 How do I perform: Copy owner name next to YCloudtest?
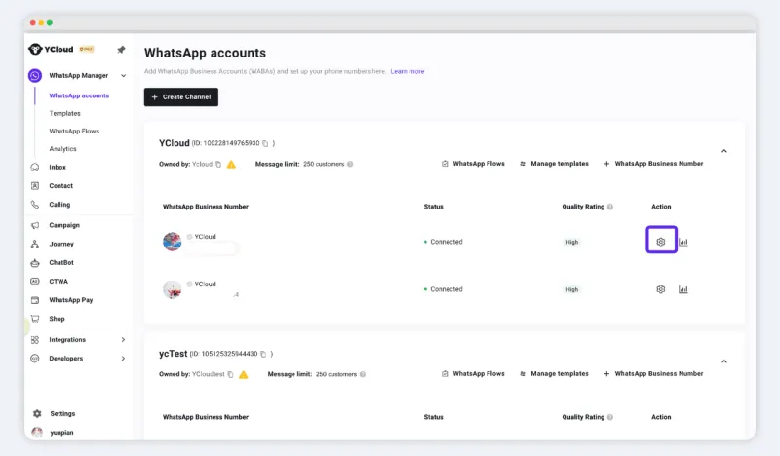[230, 374]
